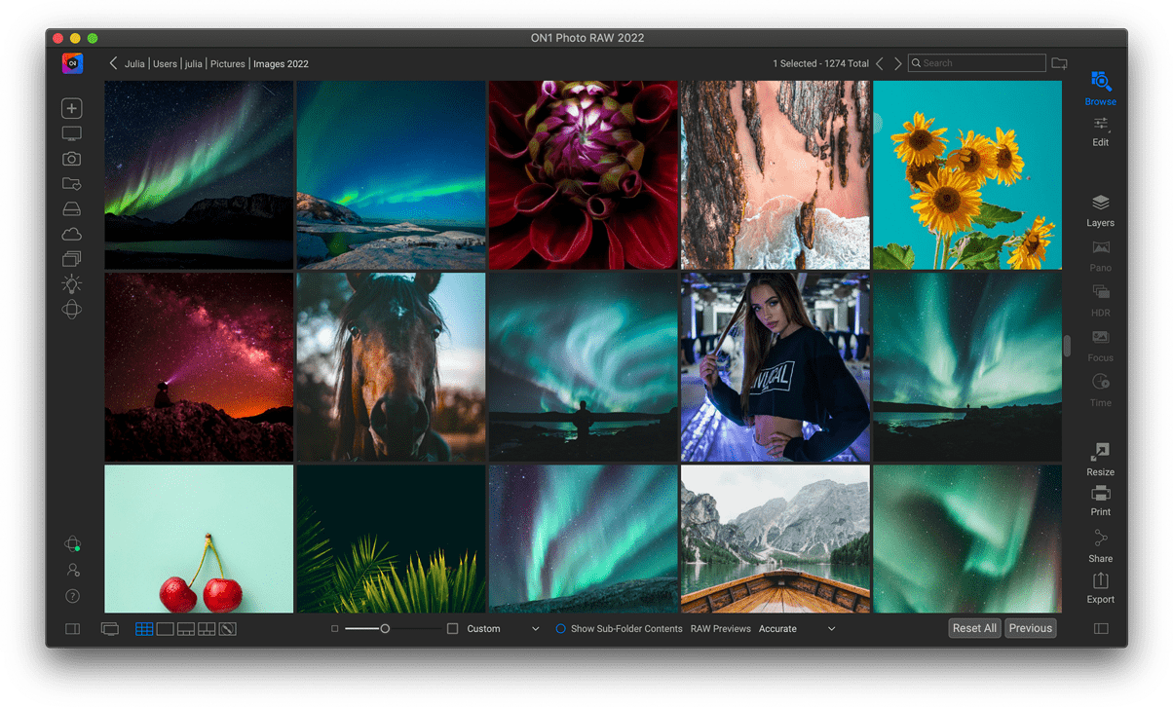The width and height of the screenshot is (1173, 707).
Task: Navigate to Julia in breadcrumb path
Action: (134, 64)
